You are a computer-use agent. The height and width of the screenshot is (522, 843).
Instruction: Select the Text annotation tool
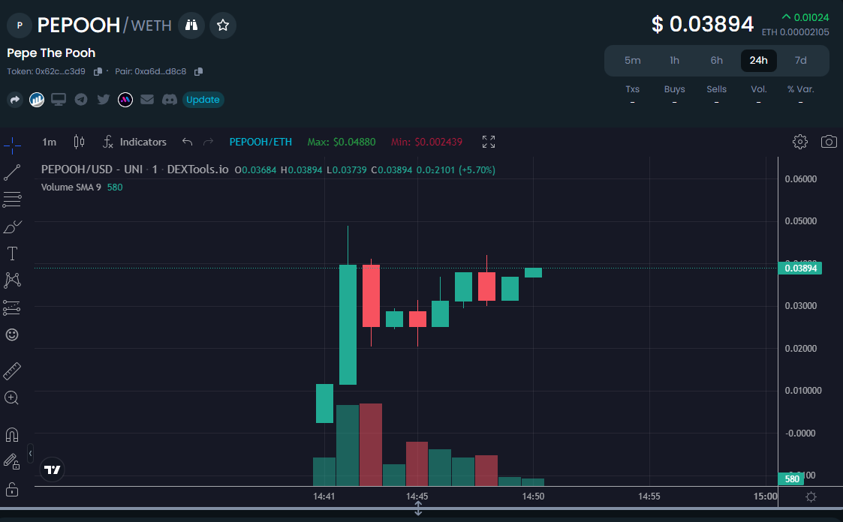point(12,253)
